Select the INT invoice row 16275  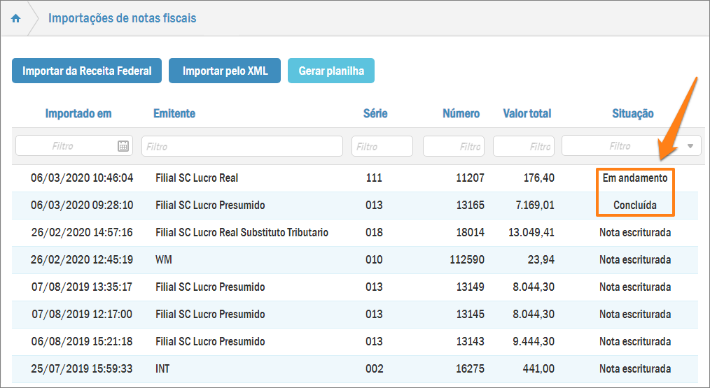350,368
